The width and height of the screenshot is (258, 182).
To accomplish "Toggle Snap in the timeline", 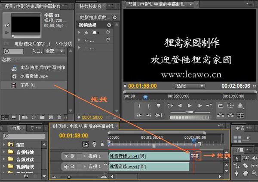I will point(86,144).
